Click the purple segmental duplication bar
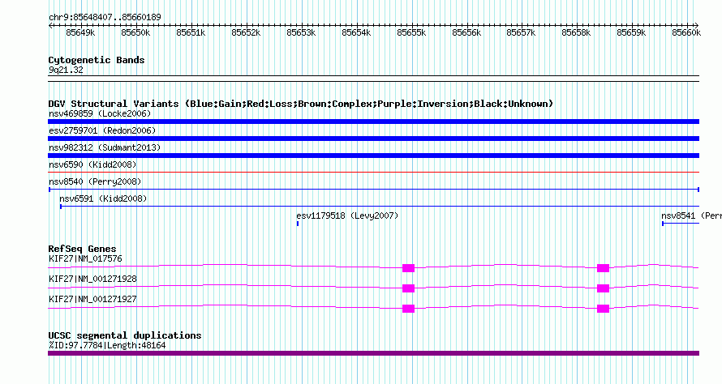The height and width of the screenshot is (384, 722). point(373,353)
